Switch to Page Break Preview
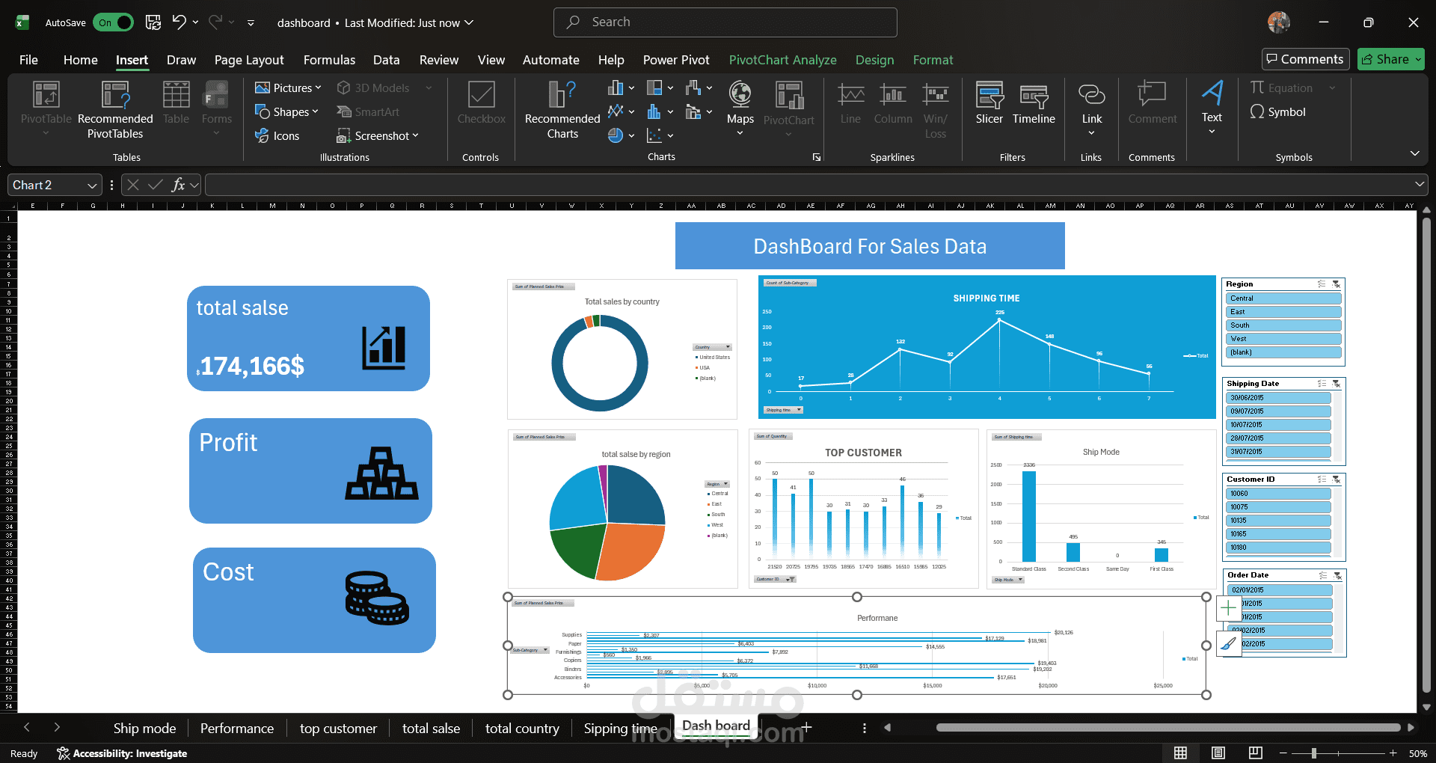 (1255, 753)
